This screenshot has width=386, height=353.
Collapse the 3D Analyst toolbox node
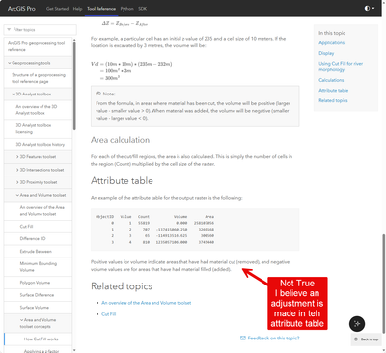[14, 95]
